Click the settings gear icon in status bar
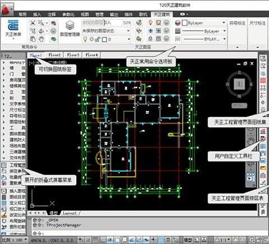This screenshot has width=269, height=244. (252, 240)
